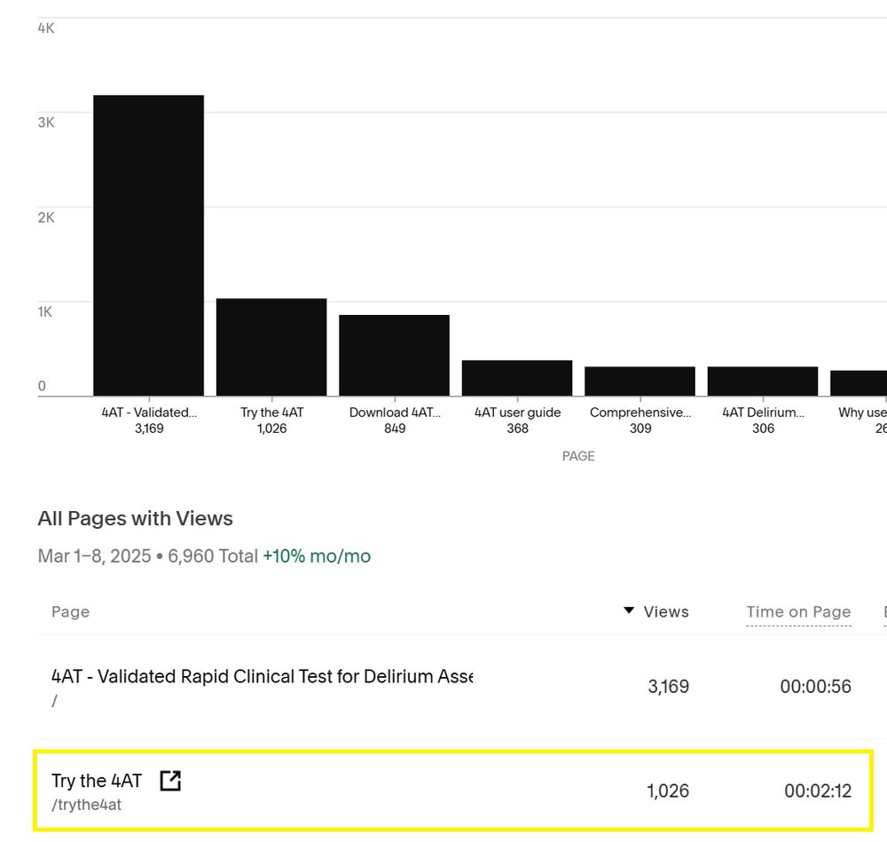Click the 849 label under Download 4AT
Image resolution: width=887 pixels, height=842 pixels.
395,429
